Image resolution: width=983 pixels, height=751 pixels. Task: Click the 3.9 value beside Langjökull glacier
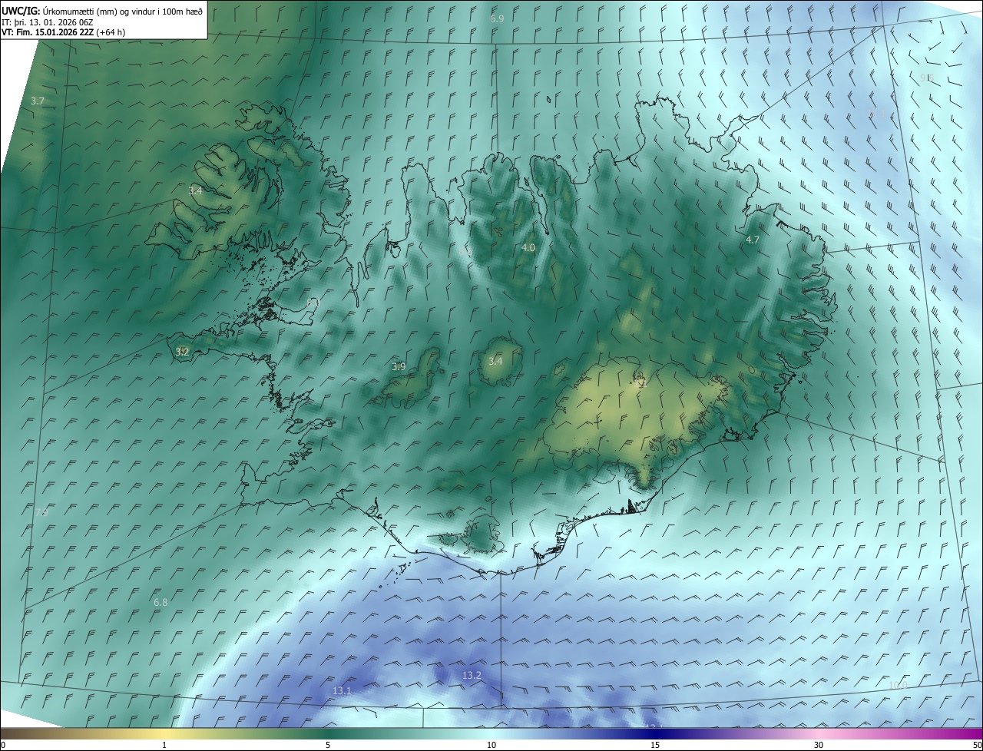point(399,367)
